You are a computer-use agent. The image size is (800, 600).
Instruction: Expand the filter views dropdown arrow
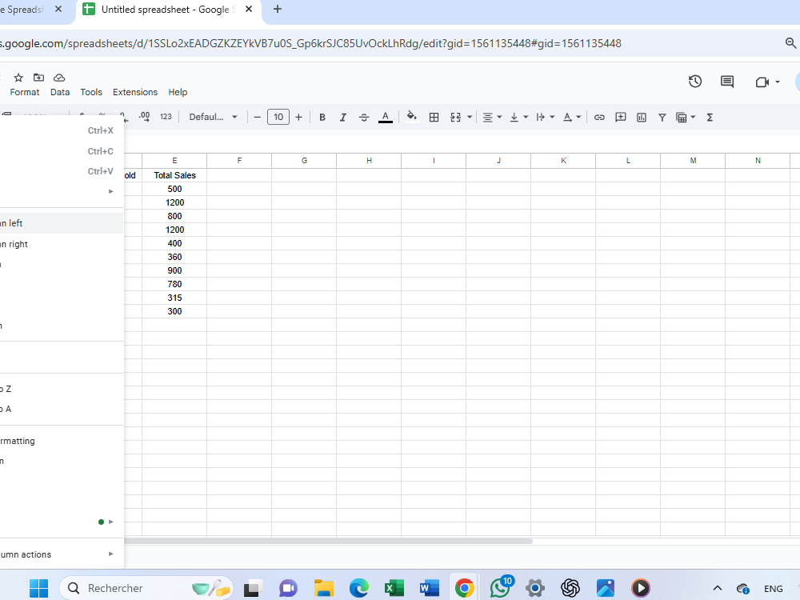(x=693, y=118)
